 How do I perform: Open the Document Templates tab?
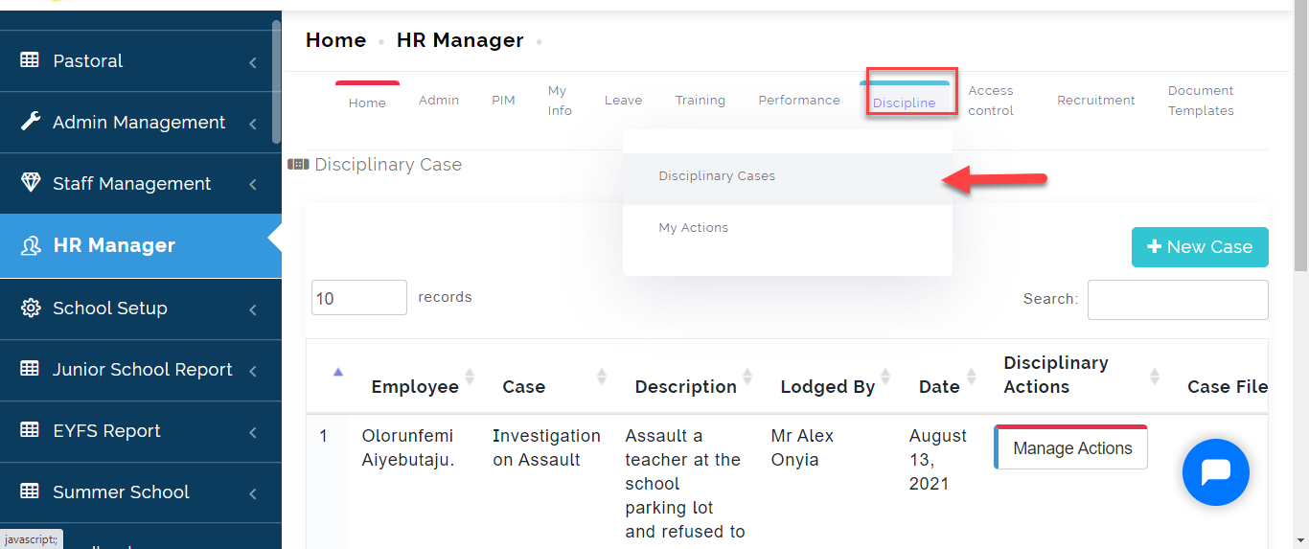1201,101
